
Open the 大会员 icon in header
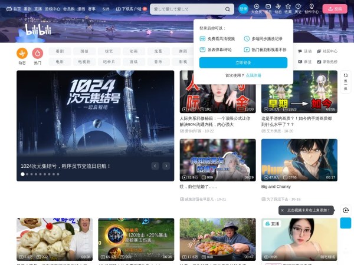click(x=257, y=8)
